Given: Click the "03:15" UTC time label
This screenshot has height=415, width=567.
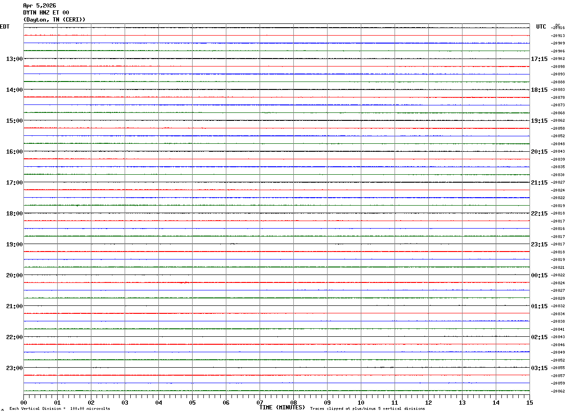Looking at the screenshot, I should [x=539, y=368].
